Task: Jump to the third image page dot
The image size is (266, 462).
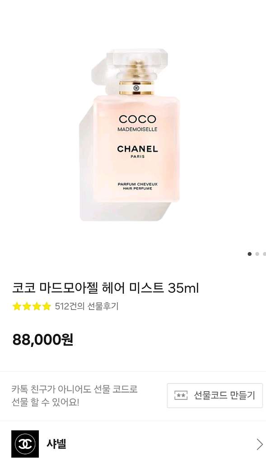Action: tap(265, 254)
